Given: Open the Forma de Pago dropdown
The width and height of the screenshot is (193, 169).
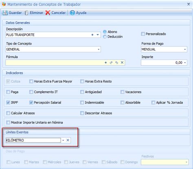Looking at the screenshot, I should tap(185, 49).
